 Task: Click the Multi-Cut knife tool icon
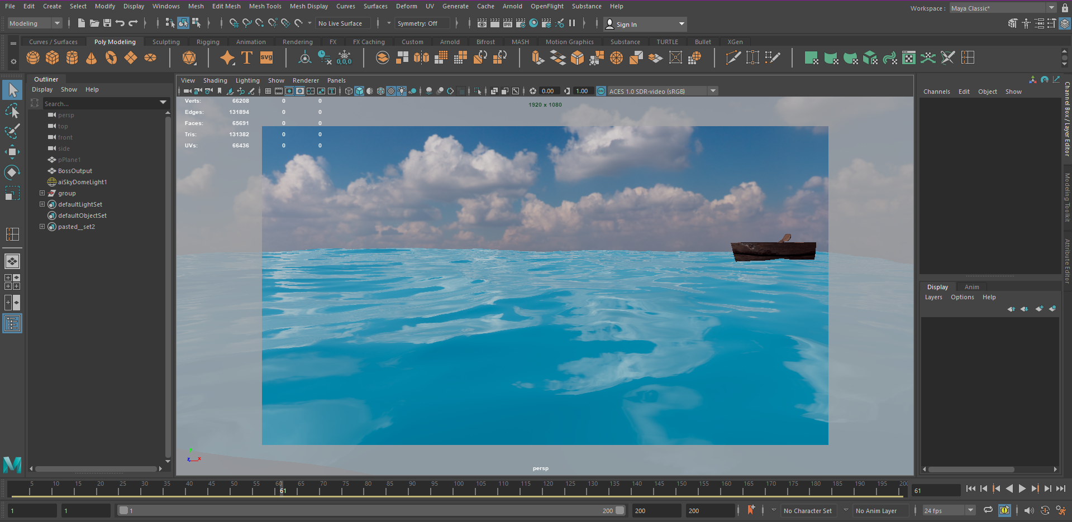point(733,58)
